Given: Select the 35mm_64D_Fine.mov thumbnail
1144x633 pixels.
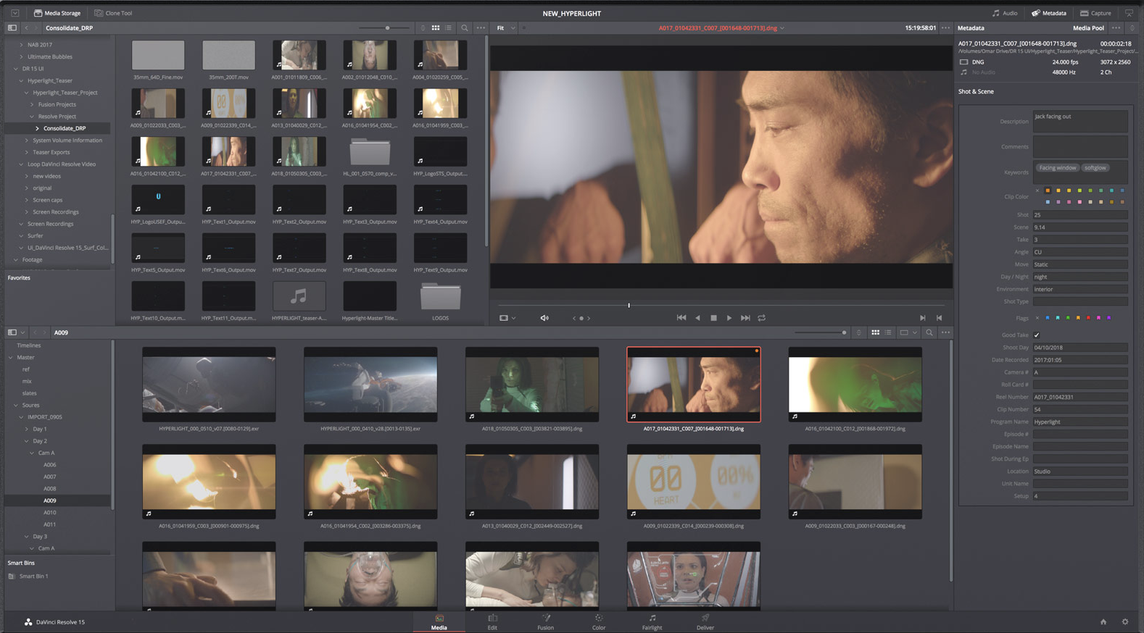Looking at the screenshot, I should 158,56.
